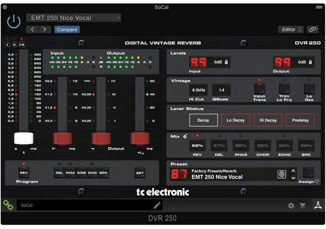Open the store shopping cart icon
Viewport: 326px width, 229px height.
click(303, 206)
